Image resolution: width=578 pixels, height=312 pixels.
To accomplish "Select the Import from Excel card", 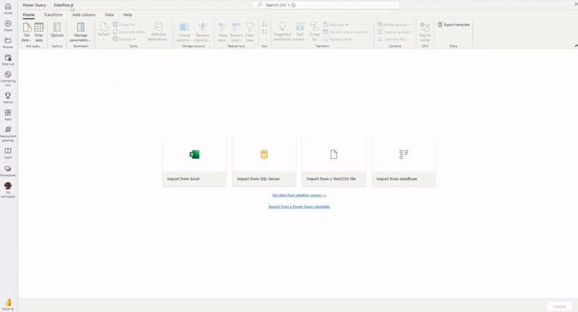I will [194, 162].
